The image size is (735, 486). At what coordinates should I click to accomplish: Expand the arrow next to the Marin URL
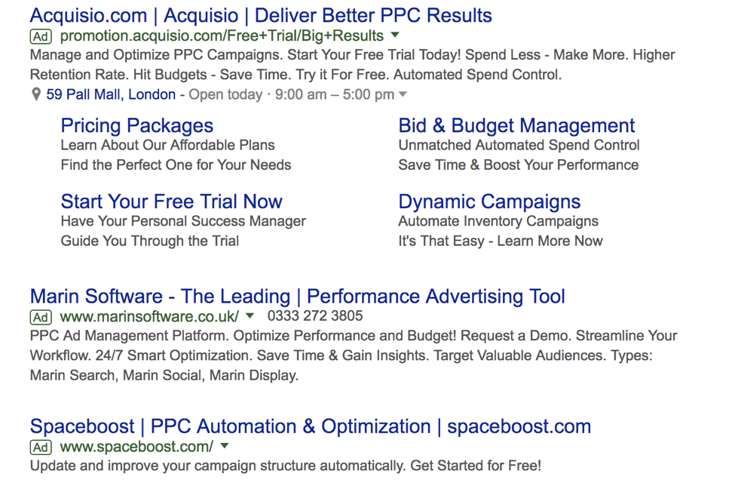(x=250, y=315)
